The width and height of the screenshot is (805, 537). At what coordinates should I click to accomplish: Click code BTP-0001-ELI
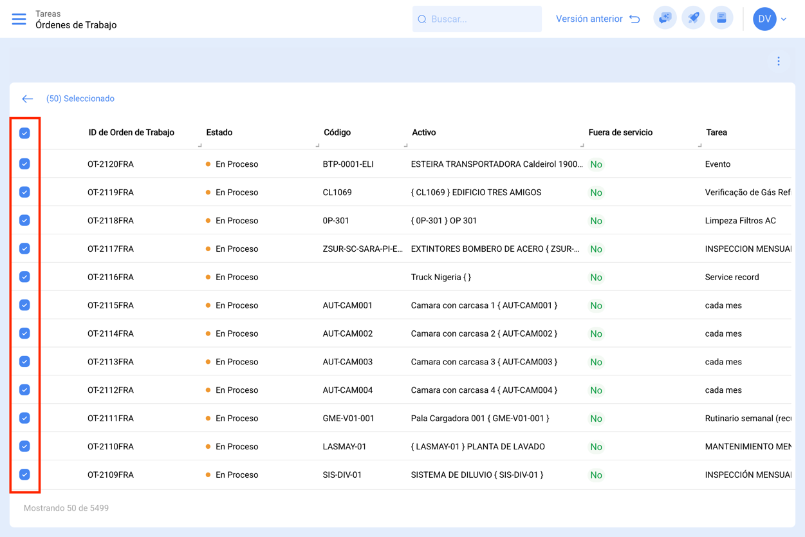348,164
